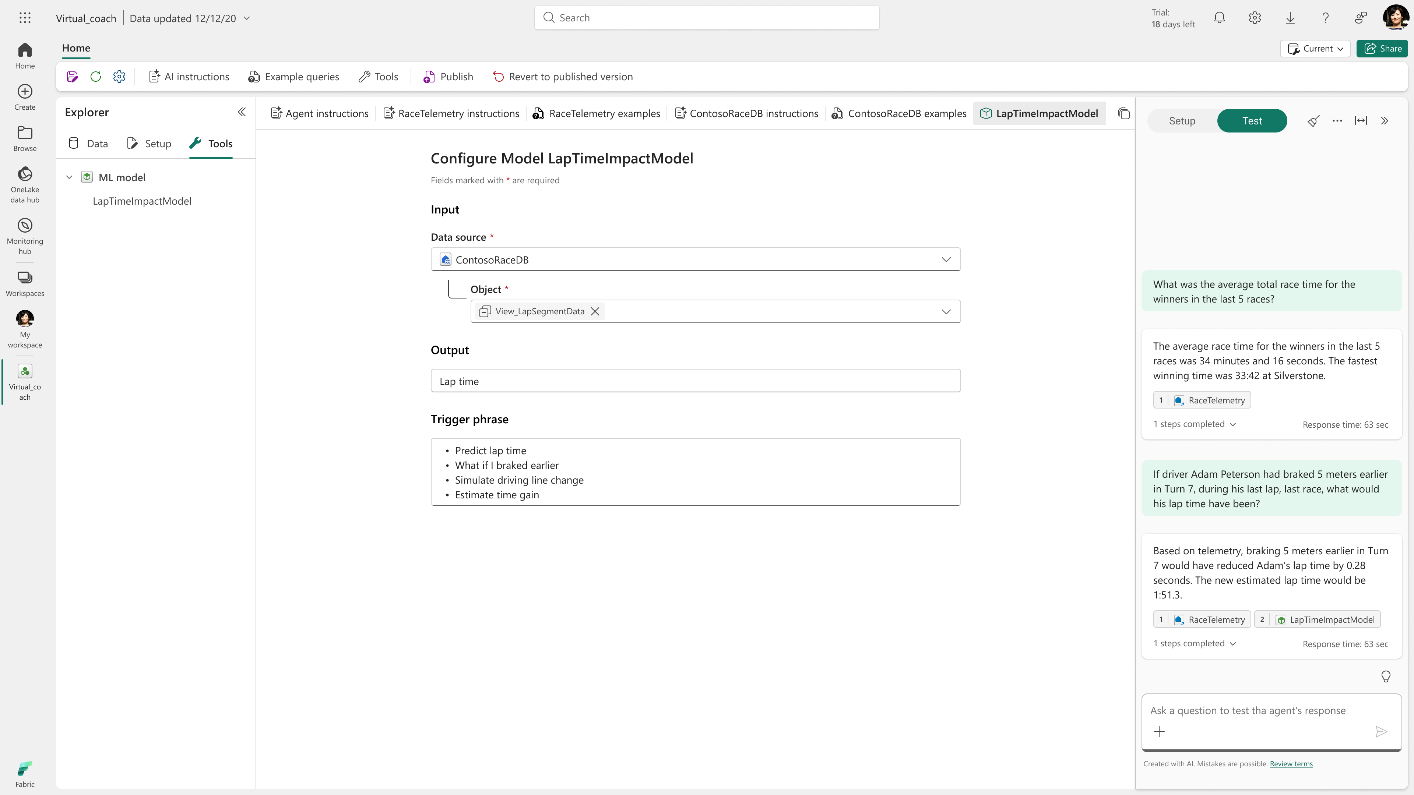Image resolution: width=1414 pixels, height=795 pixels.
Task: Select the Data tab in Explorer
Action: [88, 144]
